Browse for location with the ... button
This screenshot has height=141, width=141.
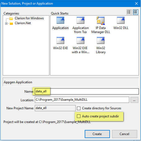[134, 100]
